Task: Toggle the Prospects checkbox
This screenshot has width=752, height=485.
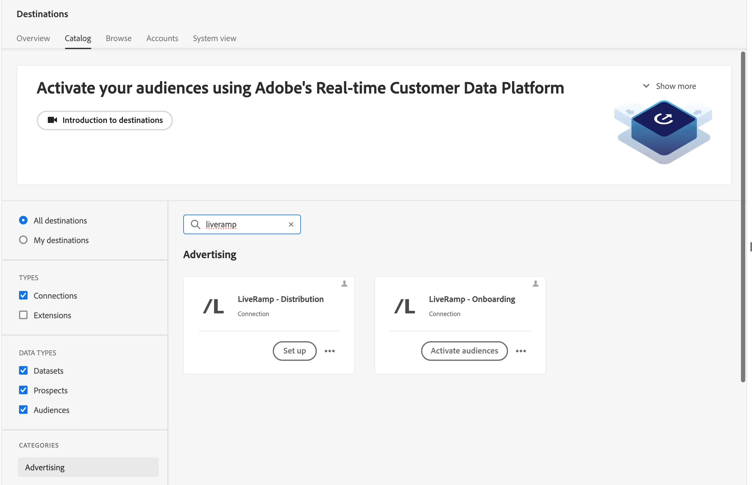Action: [x=23, y=390]
